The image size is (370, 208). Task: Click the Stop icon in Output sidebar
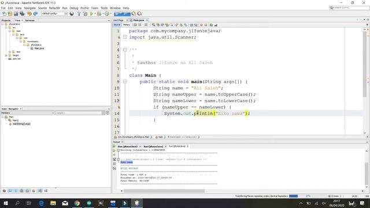coord(114,164)
